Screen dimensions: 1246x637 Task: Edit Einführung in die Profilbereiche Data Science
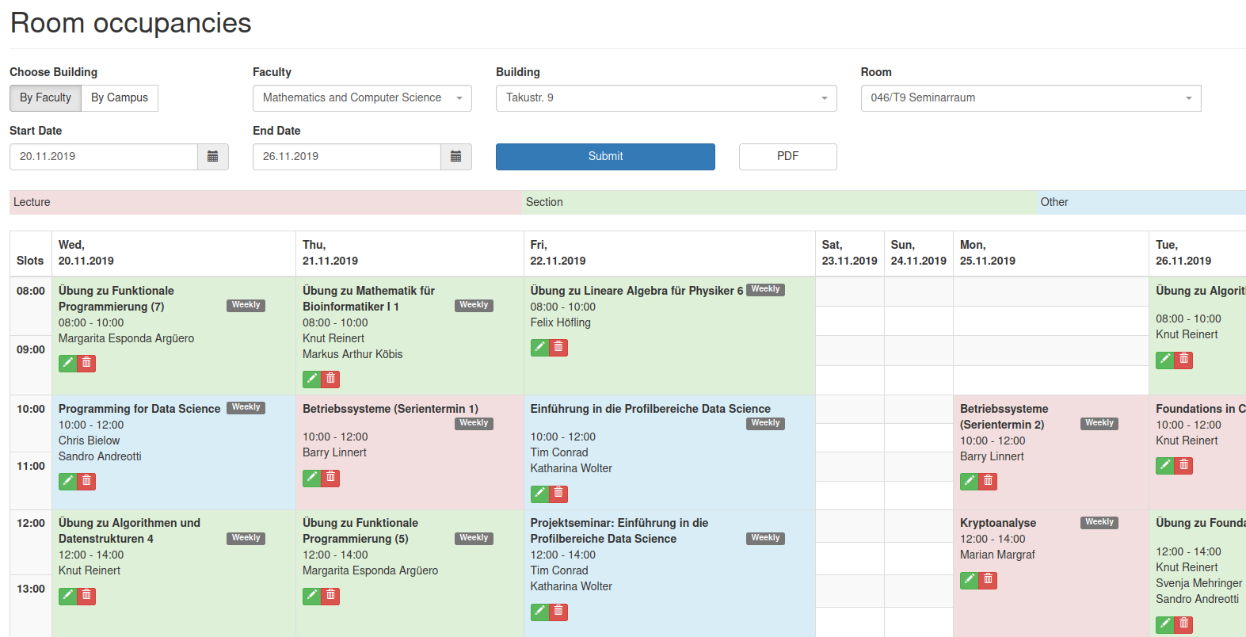coord(540,494)
